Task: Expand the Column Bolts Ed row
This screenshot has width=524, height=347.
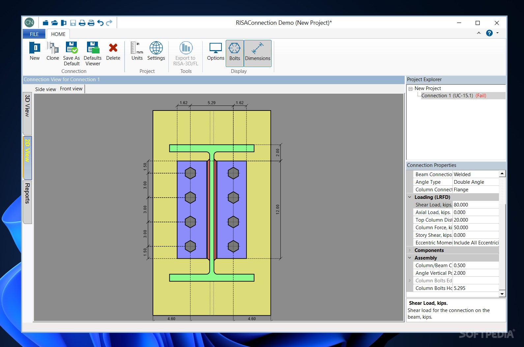Action: pyautogui.click(x=410, y=280)
